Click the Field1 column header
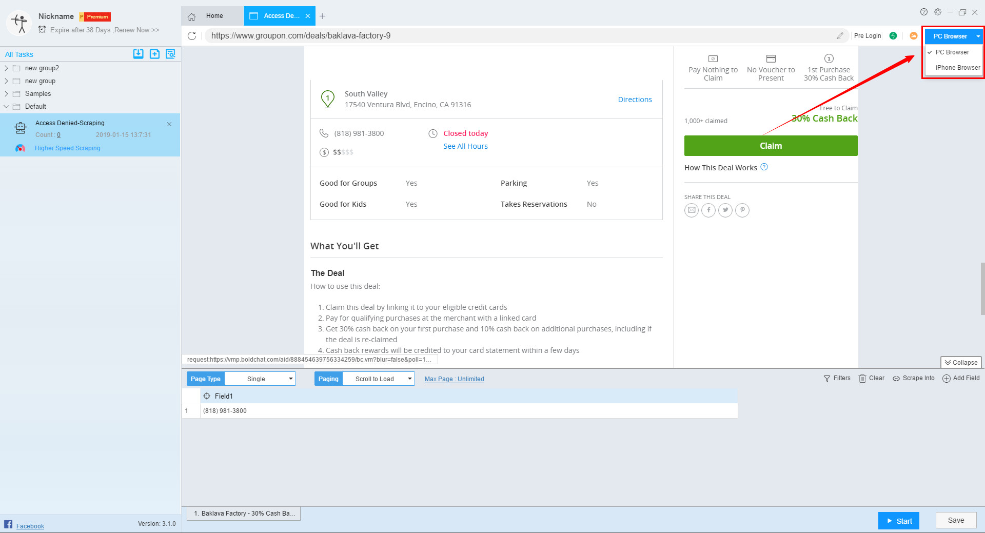 pyautogui.click(x=469, y=396)
